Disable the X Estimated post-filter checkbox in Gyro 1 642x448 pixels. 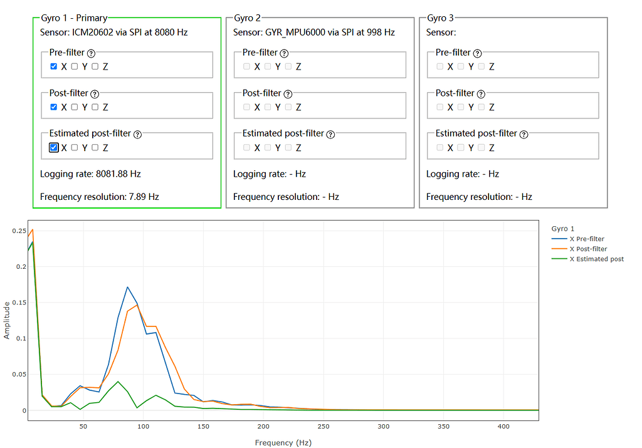point(53,147)
